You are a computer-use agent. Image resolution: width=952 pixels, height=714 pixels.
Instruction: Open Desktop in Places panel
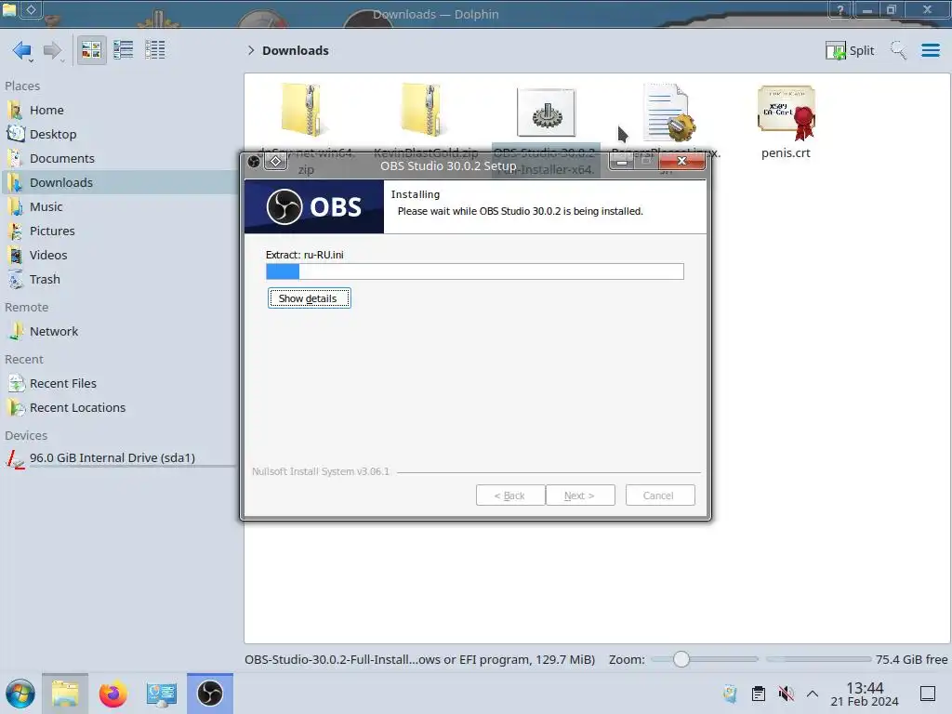(x=119, y=134)
